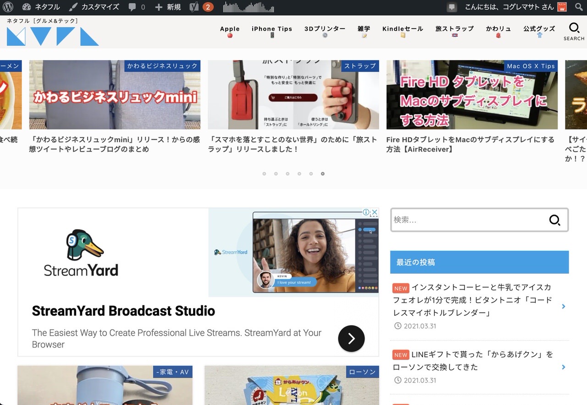Open the かわリュ category
Image resolution: width=587 pixels, height=405 pixels.
[x=498, y=31]
